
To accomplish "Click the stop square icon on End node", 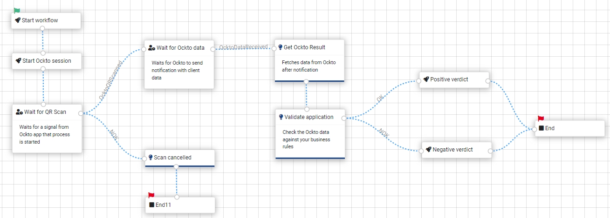I will tap(541, 128).
